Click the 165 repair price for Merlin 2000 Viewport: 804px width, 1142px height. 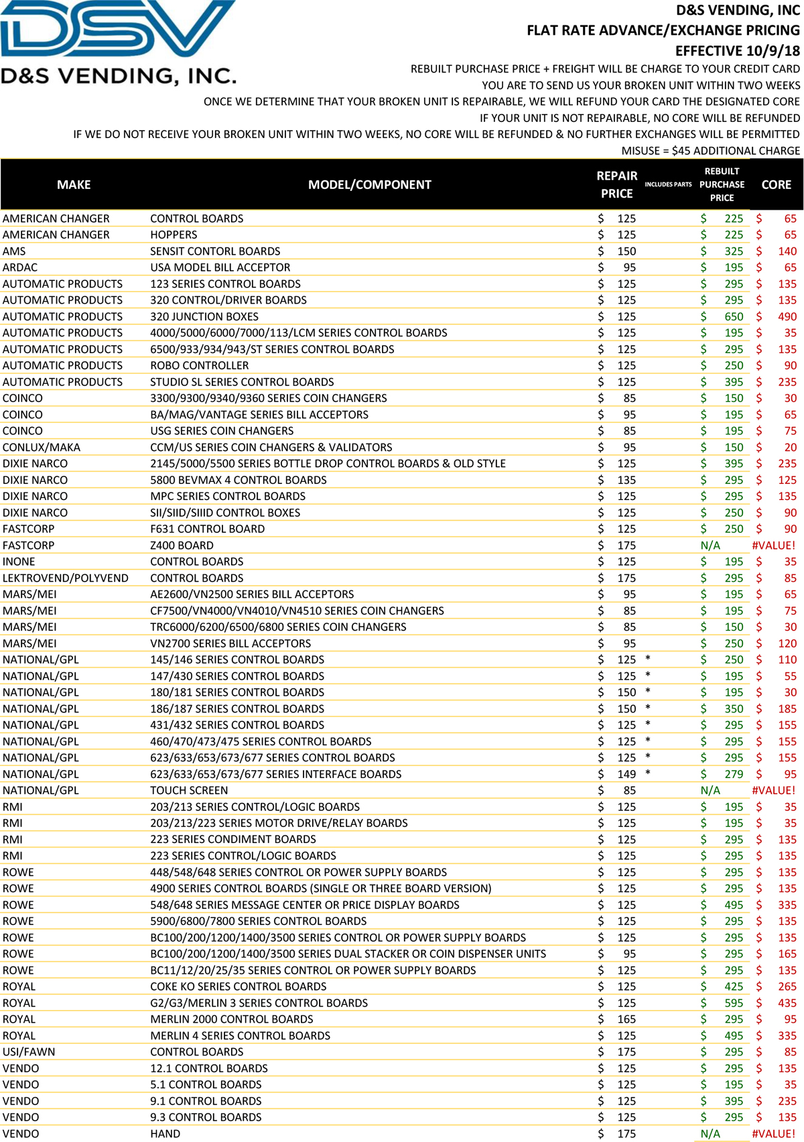pyautogui.click(x=626, y=1019)
